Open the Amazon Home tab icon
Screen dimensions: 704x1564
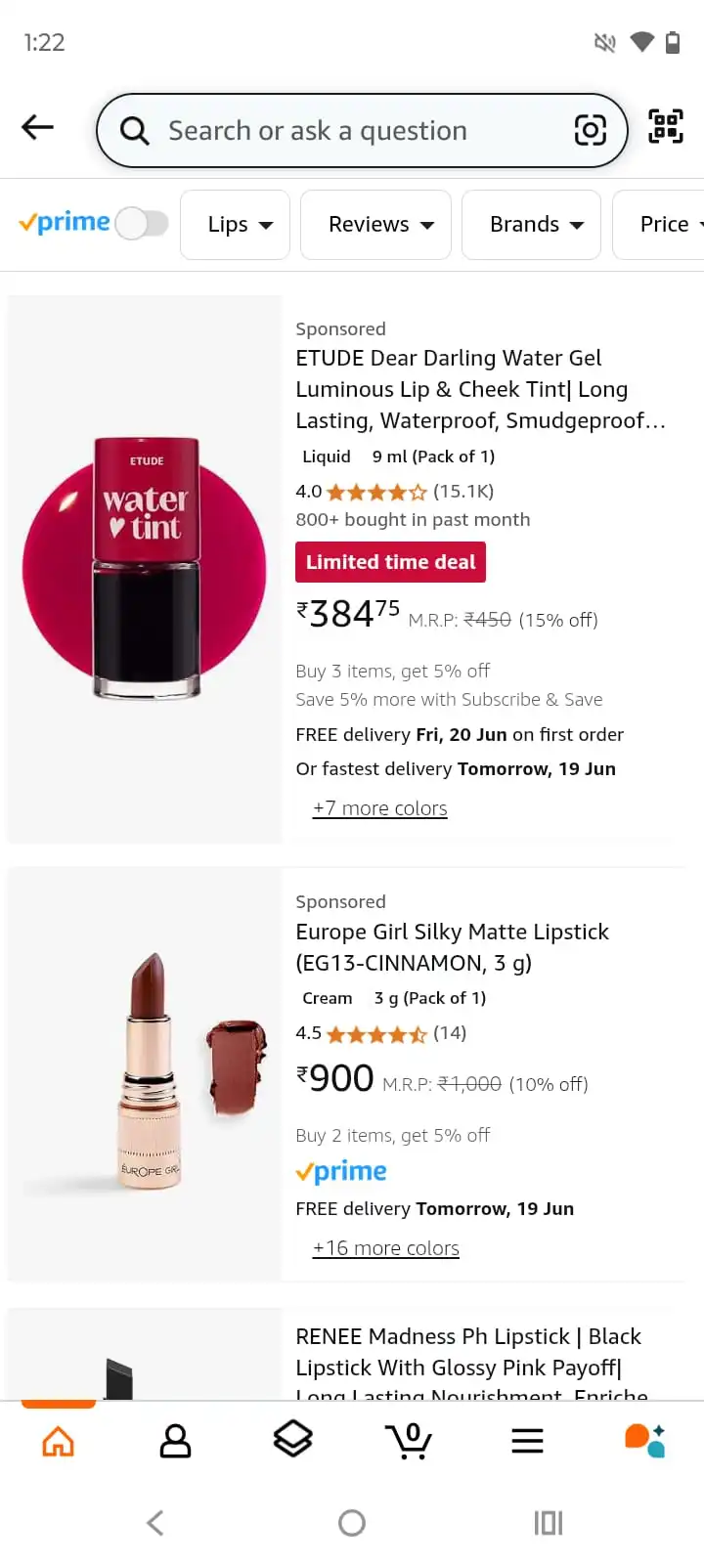(x=58, y=1440)
